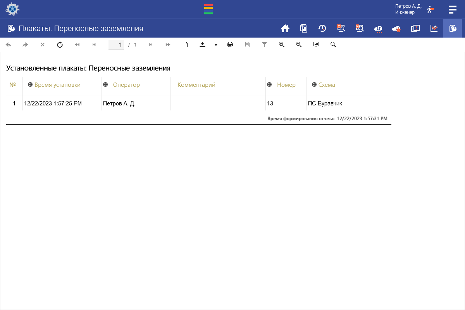Open the search magnifier in report toolbar

tap(333, 45)
